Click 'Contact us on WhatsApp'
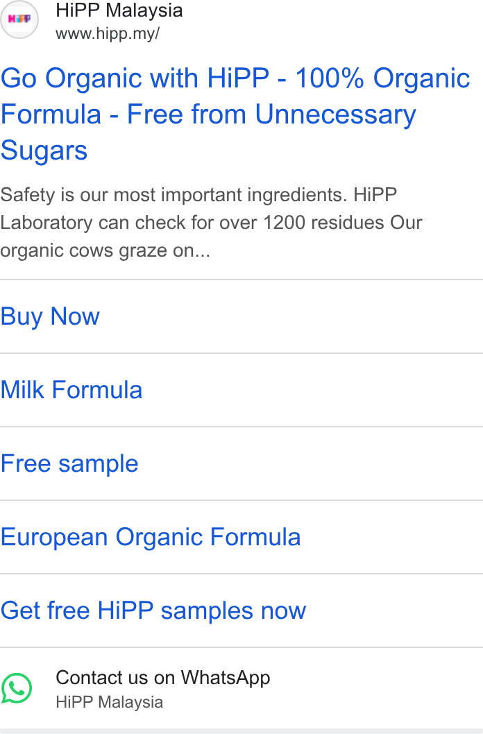 [163, 677]
